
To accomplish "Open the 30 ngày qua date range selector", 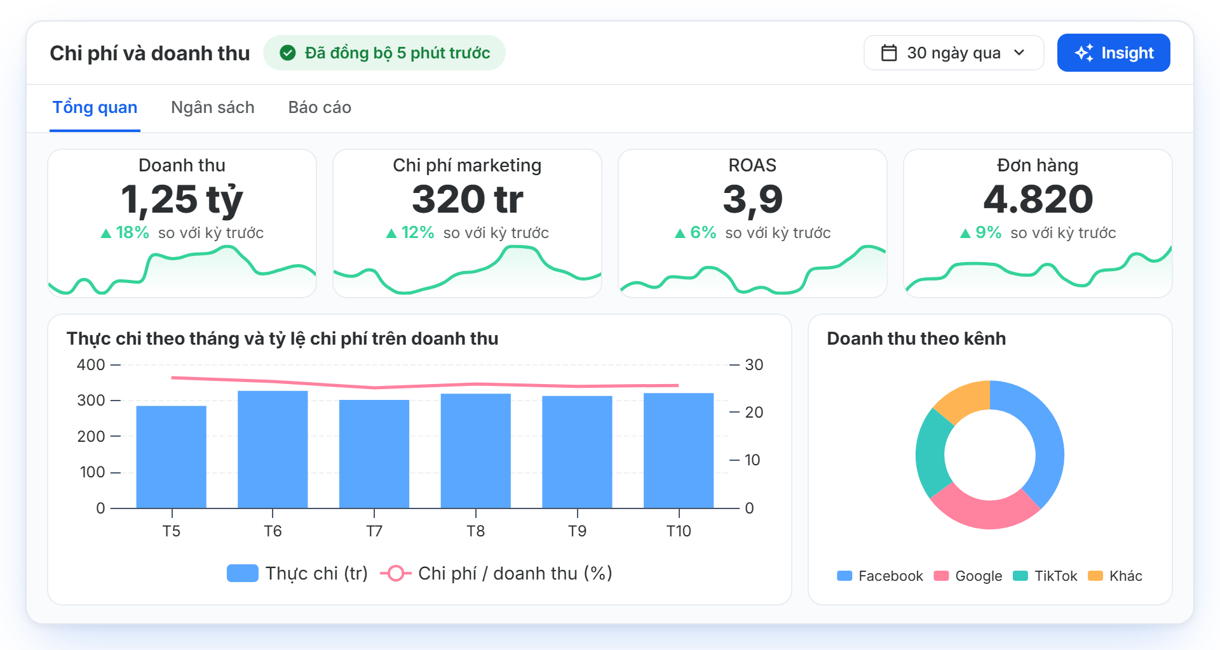I will [x=954, y=53].
